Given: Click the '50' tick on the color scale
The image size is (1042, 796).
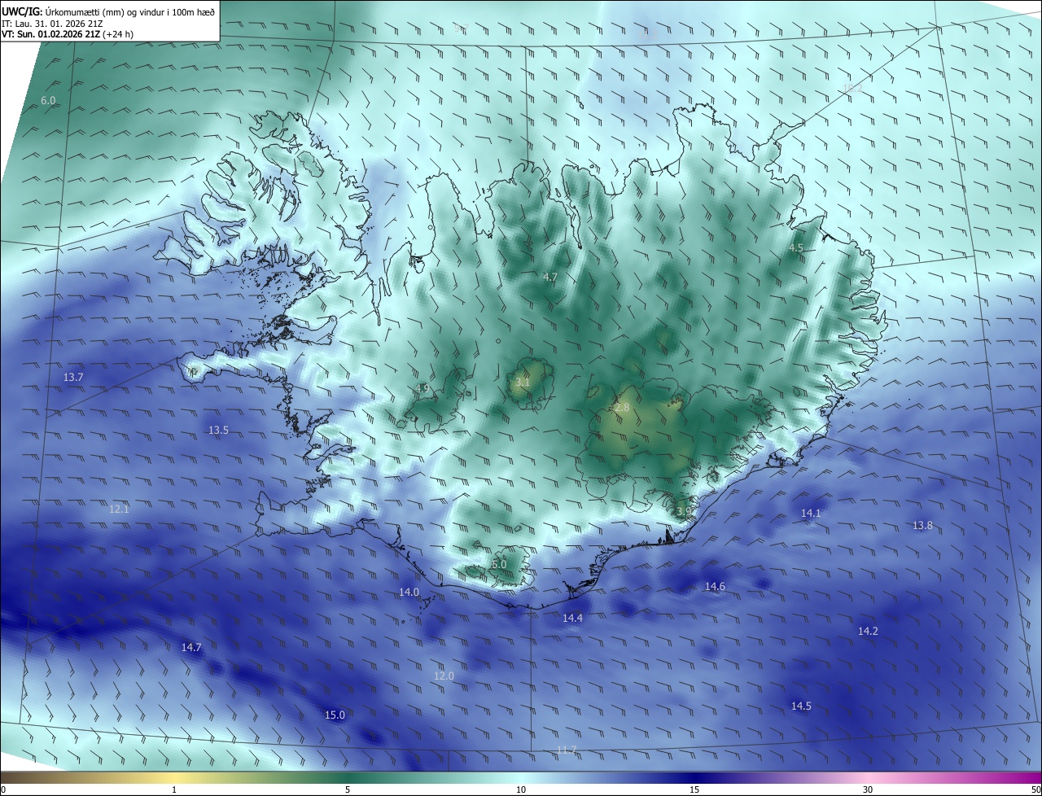Looking at the screenshot, I should (x=1035, y=789).
